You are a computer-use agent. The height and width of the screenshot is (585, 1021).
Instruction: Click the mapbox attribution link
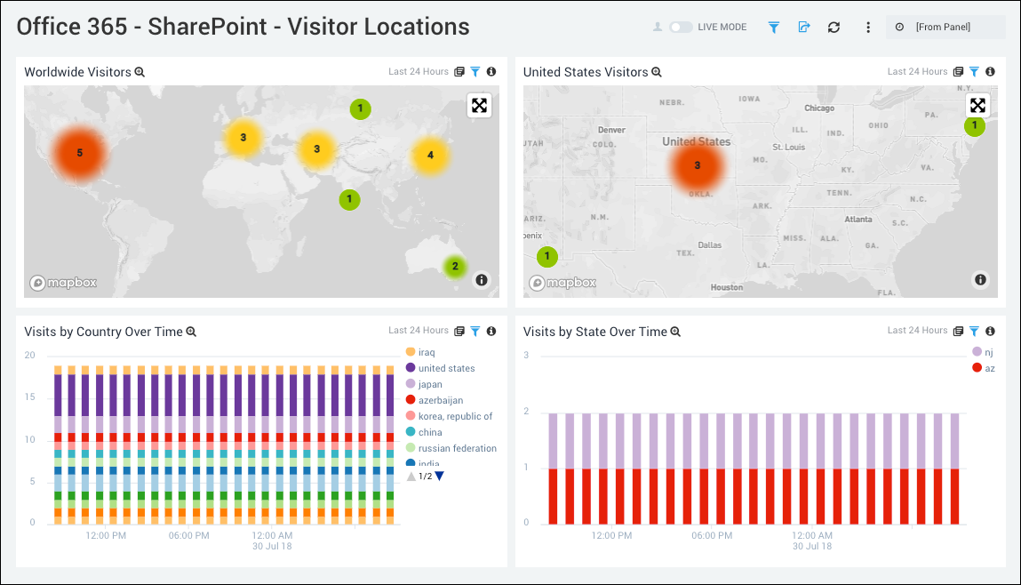pos(62,283)
